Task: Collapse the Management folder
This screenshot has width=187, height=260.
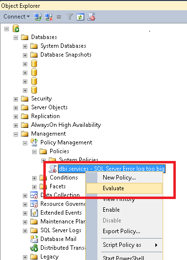Action: 16,134
